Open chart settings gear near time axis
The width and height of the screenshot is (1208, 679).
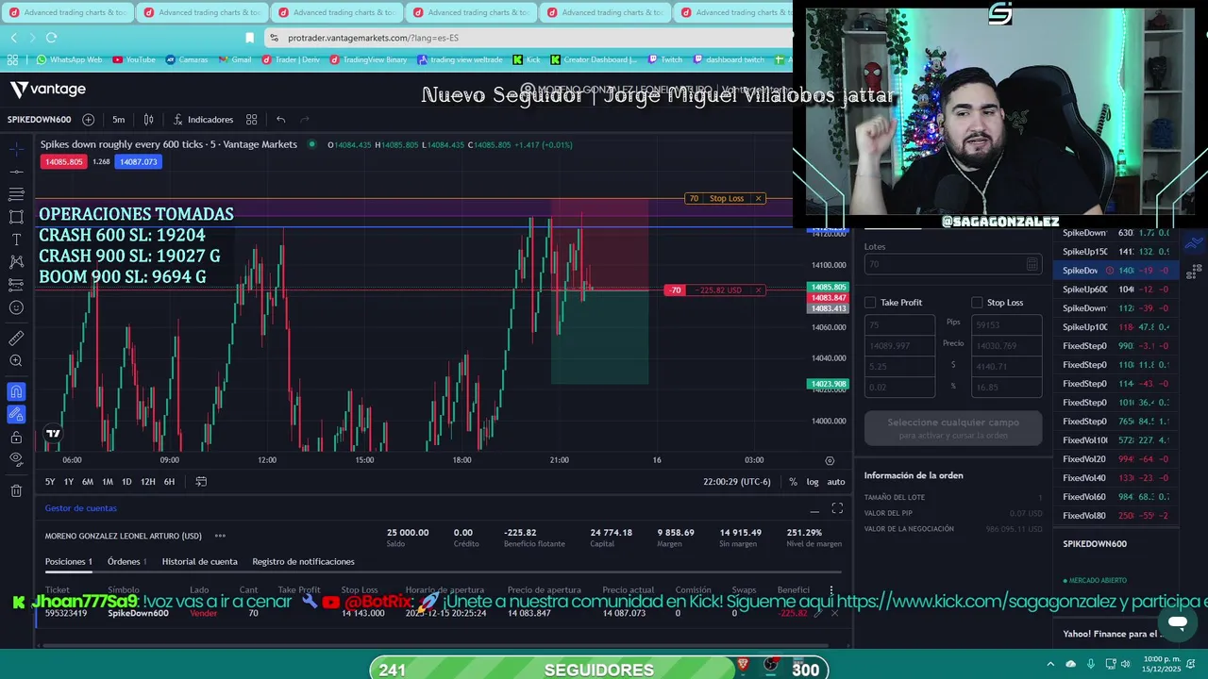point(830,460)
